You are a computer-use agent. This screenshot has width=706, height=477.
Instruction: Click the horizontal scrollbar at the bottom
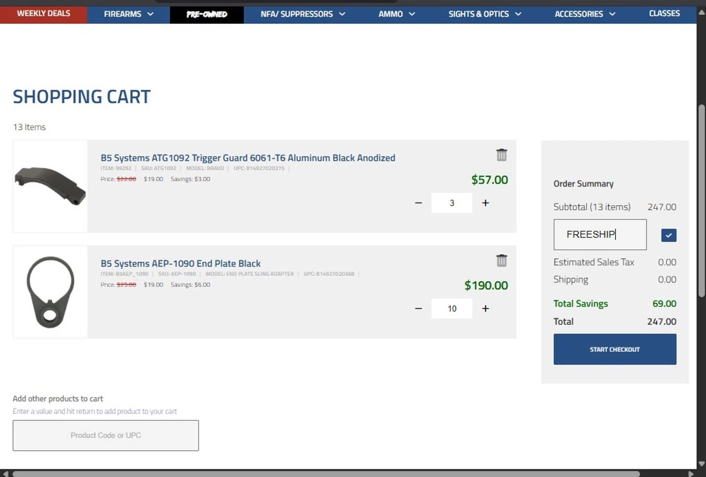coord(326,474)
